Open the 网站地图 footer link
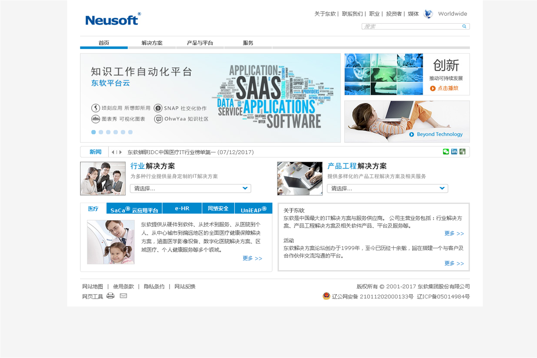 coord(93,287)
